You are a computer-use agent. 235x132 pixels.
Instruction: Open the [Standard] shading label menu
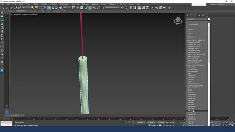25,15
